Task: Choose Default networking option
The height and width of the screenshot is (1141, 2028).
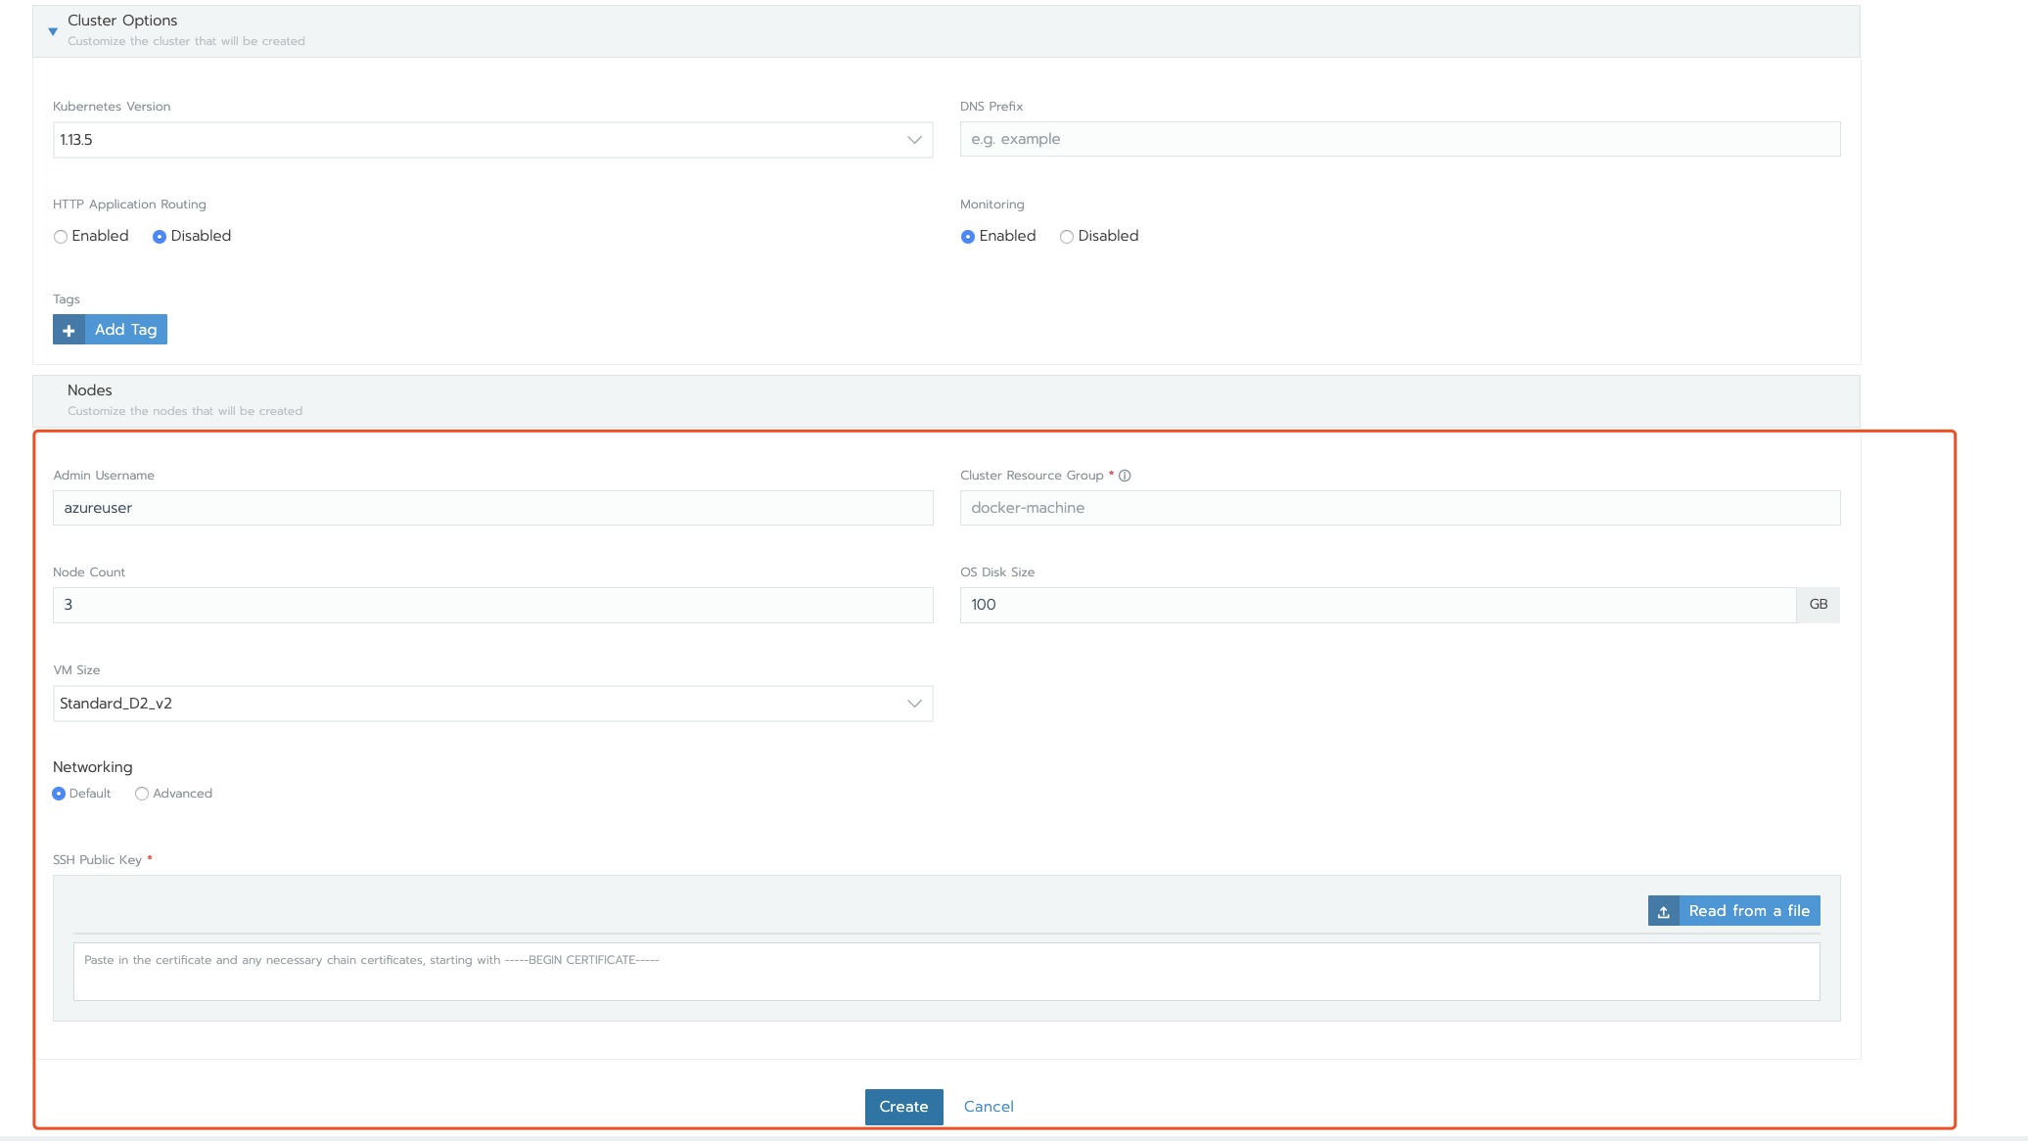Action: click(x=59, y=794)
